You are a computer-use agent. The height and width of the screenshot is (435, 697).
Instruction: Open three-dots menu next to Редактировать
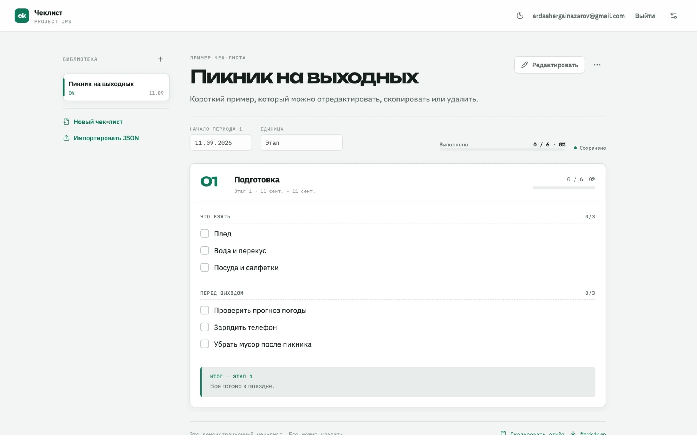[597, 65]
